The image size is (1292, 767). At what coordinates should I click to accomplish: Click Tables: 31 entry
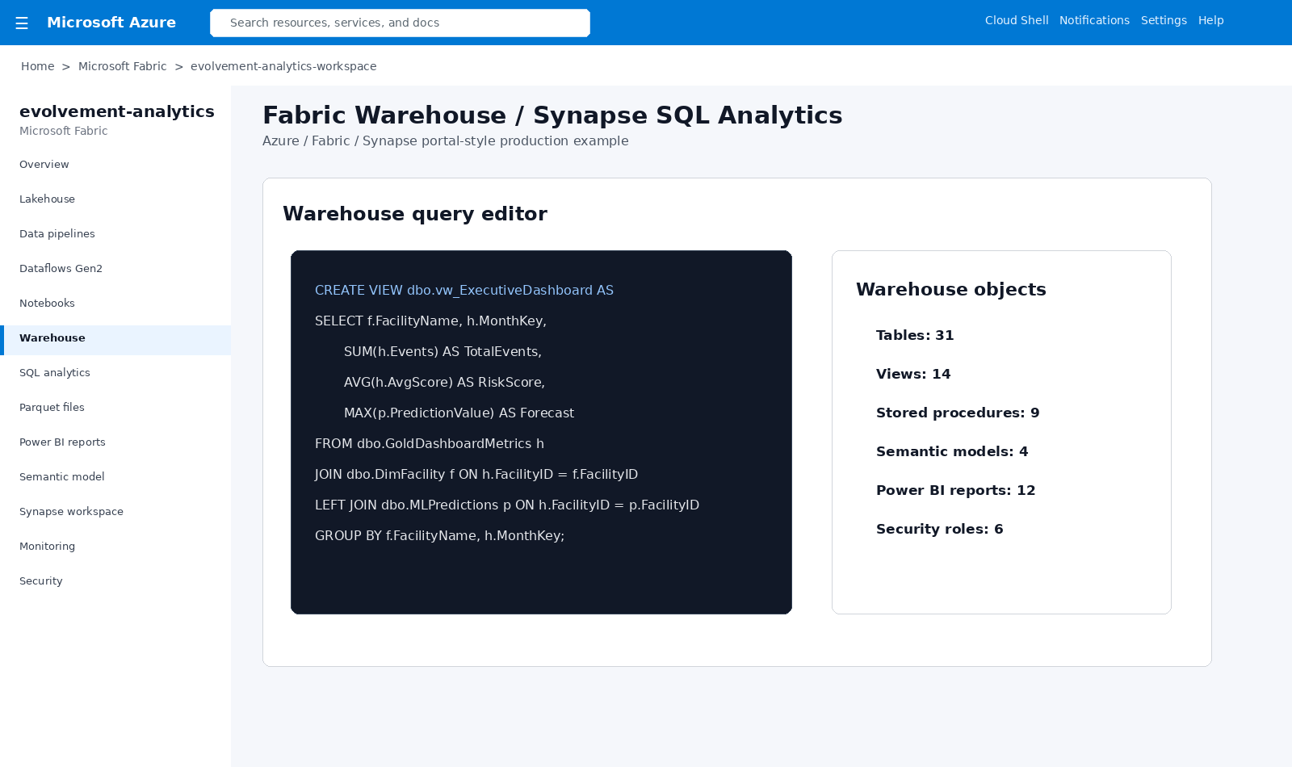915,335
